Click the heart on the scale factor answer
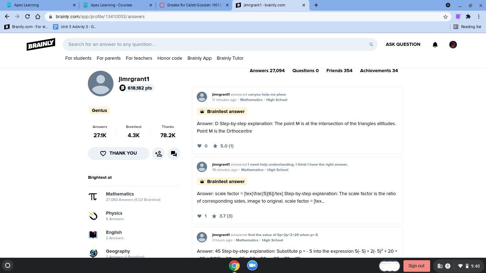Image resolution: width=486 pixels, height=273 pixels. 199,216
